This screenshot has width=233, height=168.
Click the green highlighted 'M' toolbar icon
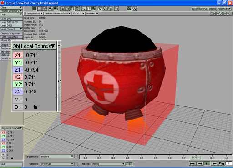point(94,9)
